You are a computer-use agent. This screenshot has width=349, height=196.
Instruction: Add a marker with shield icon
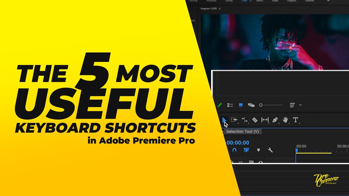[258, 150]
